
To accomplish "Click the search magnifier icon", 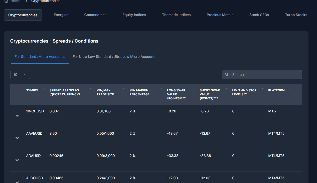I will coord(227,75).
